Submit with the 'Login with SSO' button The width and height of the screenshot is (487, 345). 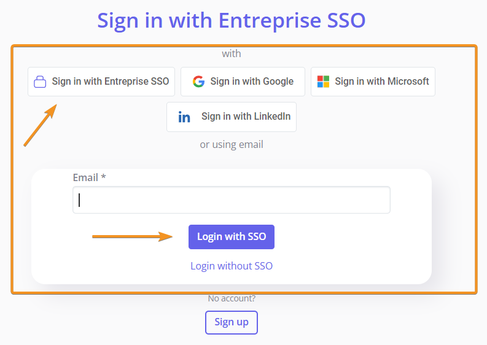232,237
